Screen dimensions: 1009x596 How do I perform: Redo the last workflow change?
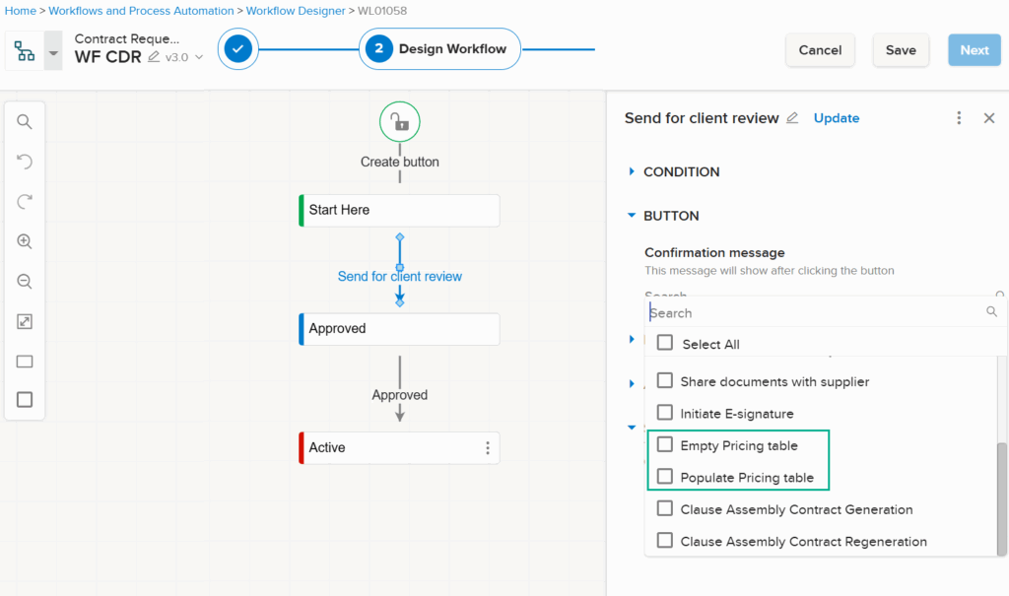click(x=25, y=200)
